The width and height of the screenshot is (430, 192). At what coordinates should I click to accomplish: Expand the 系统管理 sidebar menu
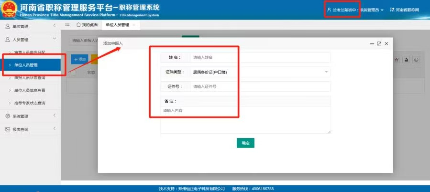click(55, 115)
